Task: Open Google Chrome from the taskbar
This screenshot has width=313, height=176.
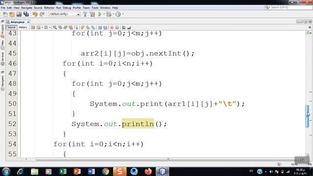Action: tap(106, 172)
